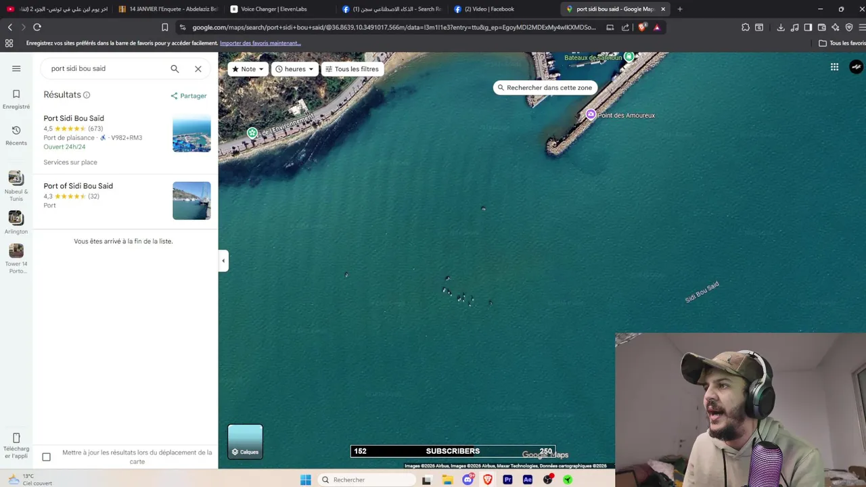The image size is (866, 487).
Task: Toggle the browser sidebar panel icon
Action: coord(808,27)
